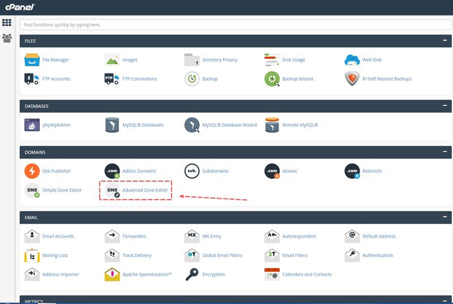Open the MySQL Databases icon
The height and width of the screenshot is (304, 453).
[112, 125]
